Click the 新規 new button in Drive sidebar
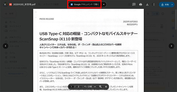The width and height of the screenshot is (177, 92). pyautogui.click(x=9, y=14)
